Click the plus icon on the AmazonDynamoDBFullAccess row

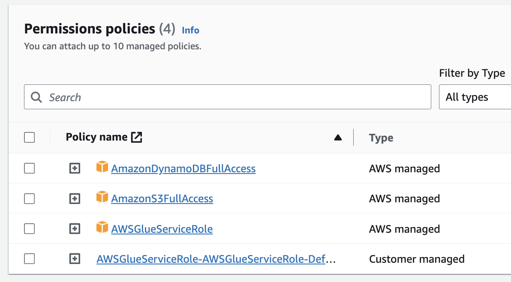[75, 168]
